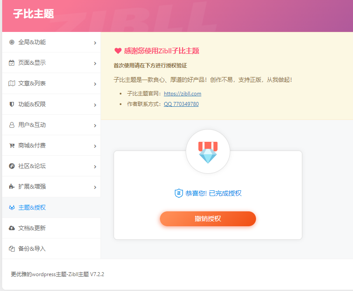This screenshot has height=291, width=353.
Task: Open the 用户&互动 menu section
Action: pyautogui.click(x=51, y=125)
